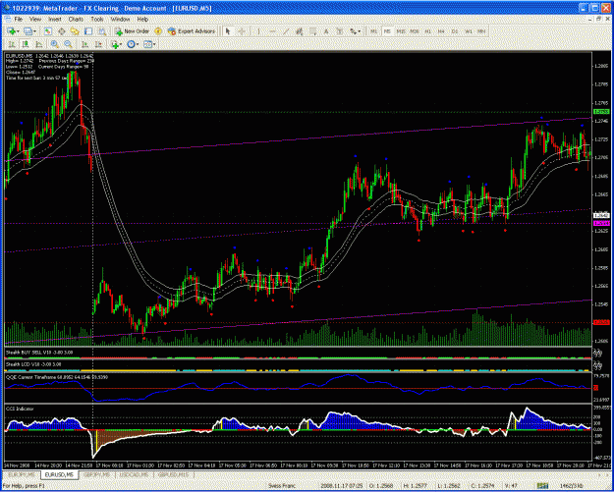This screenshot has height=492, width=614.
Task: Switch to the M5 timeframe
Action: (387, 31)
